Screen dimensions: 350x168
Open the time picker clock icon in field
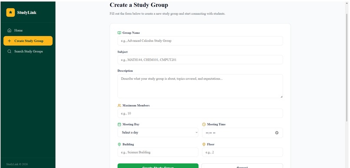[x=277, y=133]
